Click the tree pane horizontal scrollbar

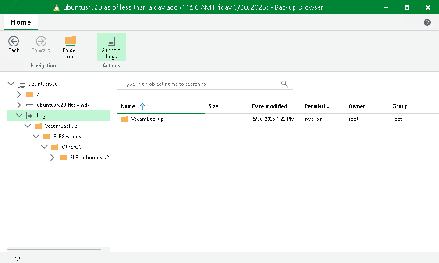coord(54,249)
